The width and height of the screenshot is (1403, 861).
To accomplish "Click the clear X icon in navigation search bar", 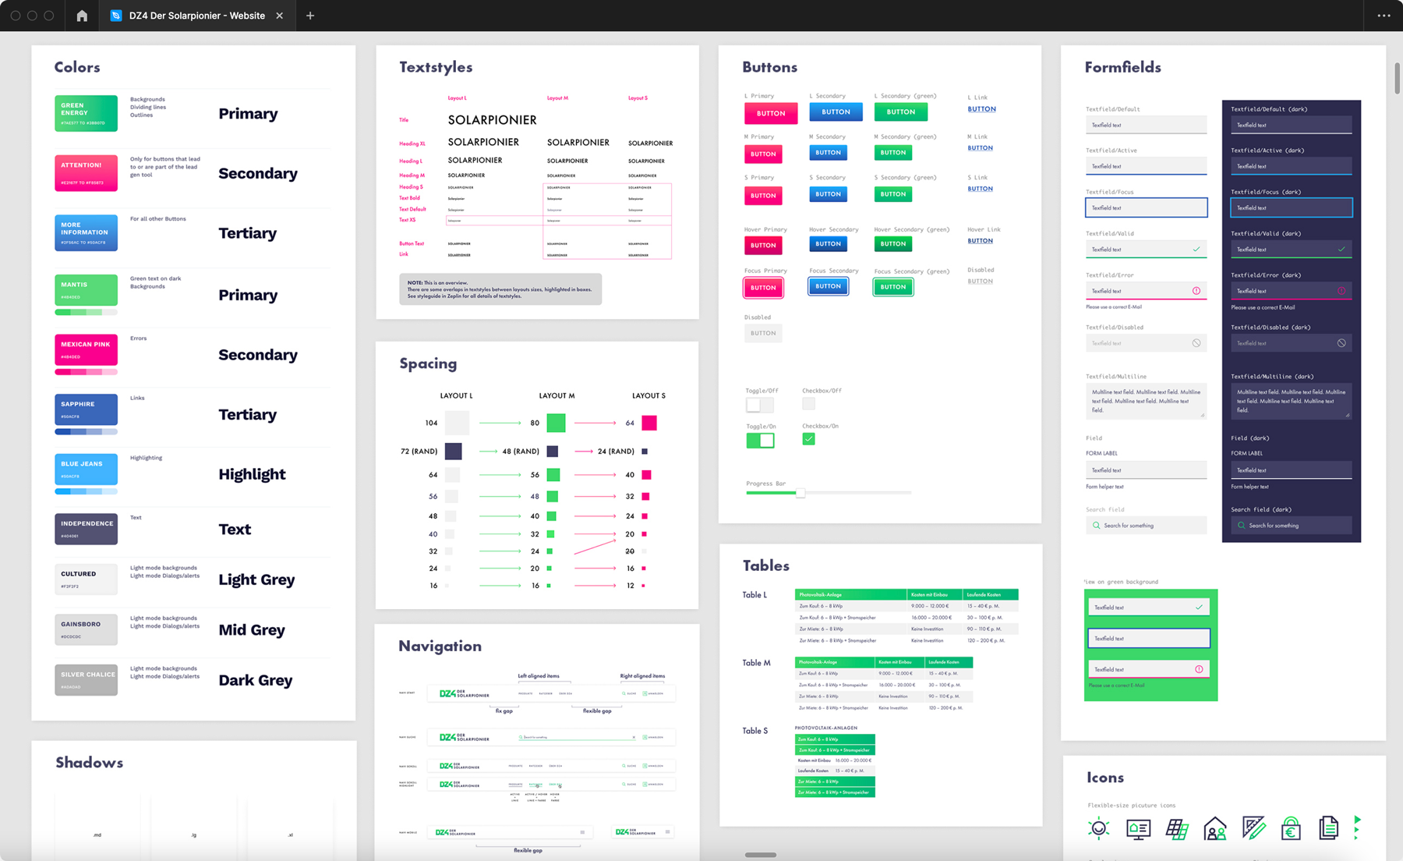I will pos(634,737).
